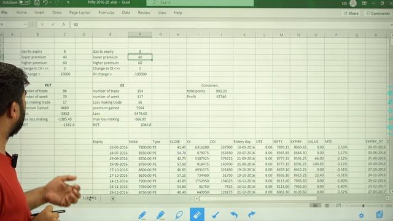Switch to the Home ribbon tab

point(21,12)
